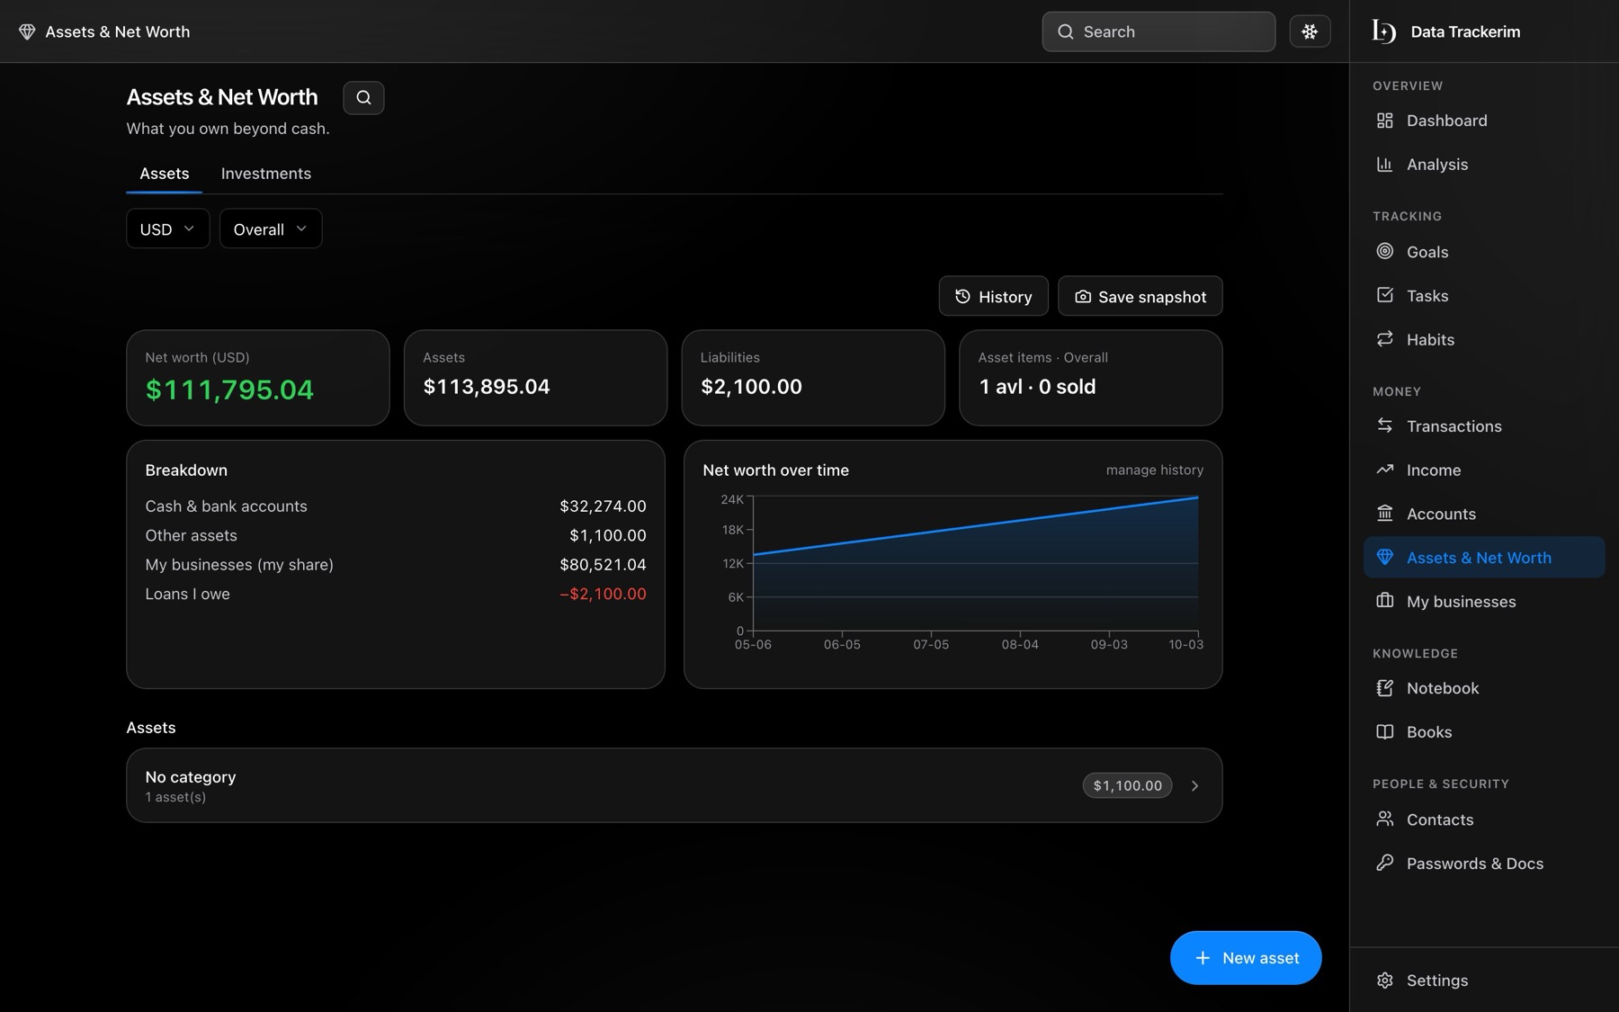The height and width of the screenshot is (1012, 1619).
Task: Open Habits via the repeat icon
Action: (x=1385, y=339)
